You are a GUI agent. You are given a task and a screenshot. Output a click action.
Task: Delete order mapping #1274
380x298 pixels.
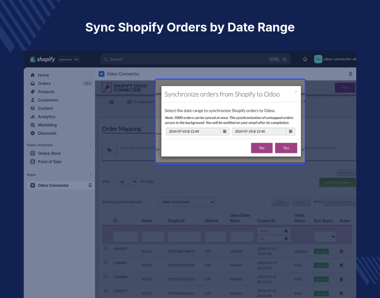point(341,279)
